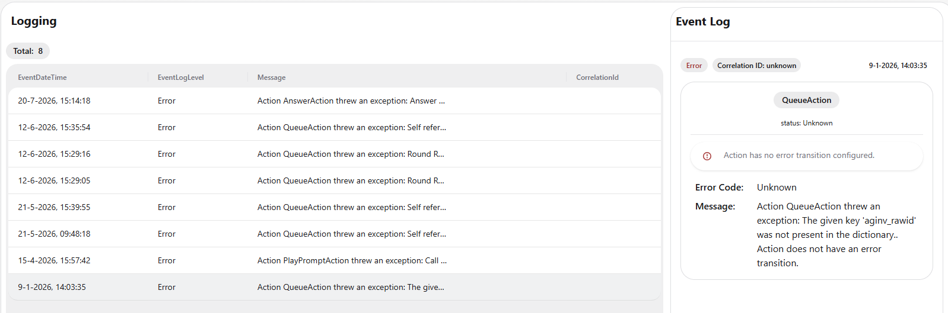
Task: Select the 9-1-2026 14:03:35 log entry
Action: (335, 287)
